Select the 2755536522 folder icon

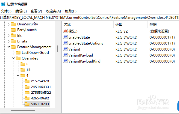[27, 93]
